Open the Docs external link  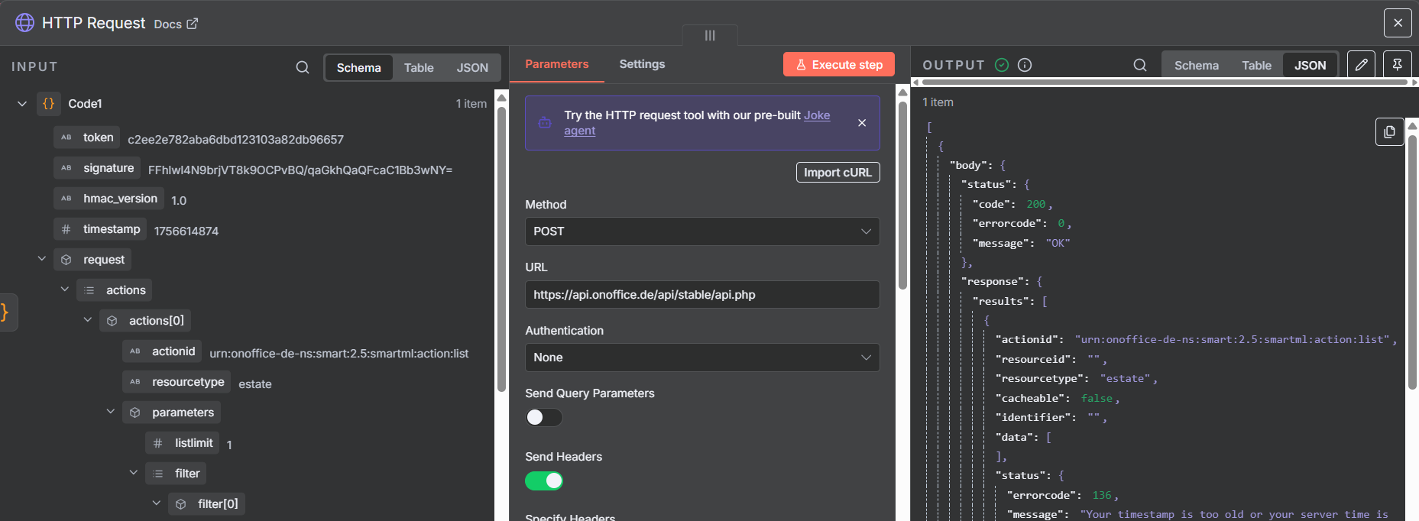pyautogui.click(x=176, y=24)
